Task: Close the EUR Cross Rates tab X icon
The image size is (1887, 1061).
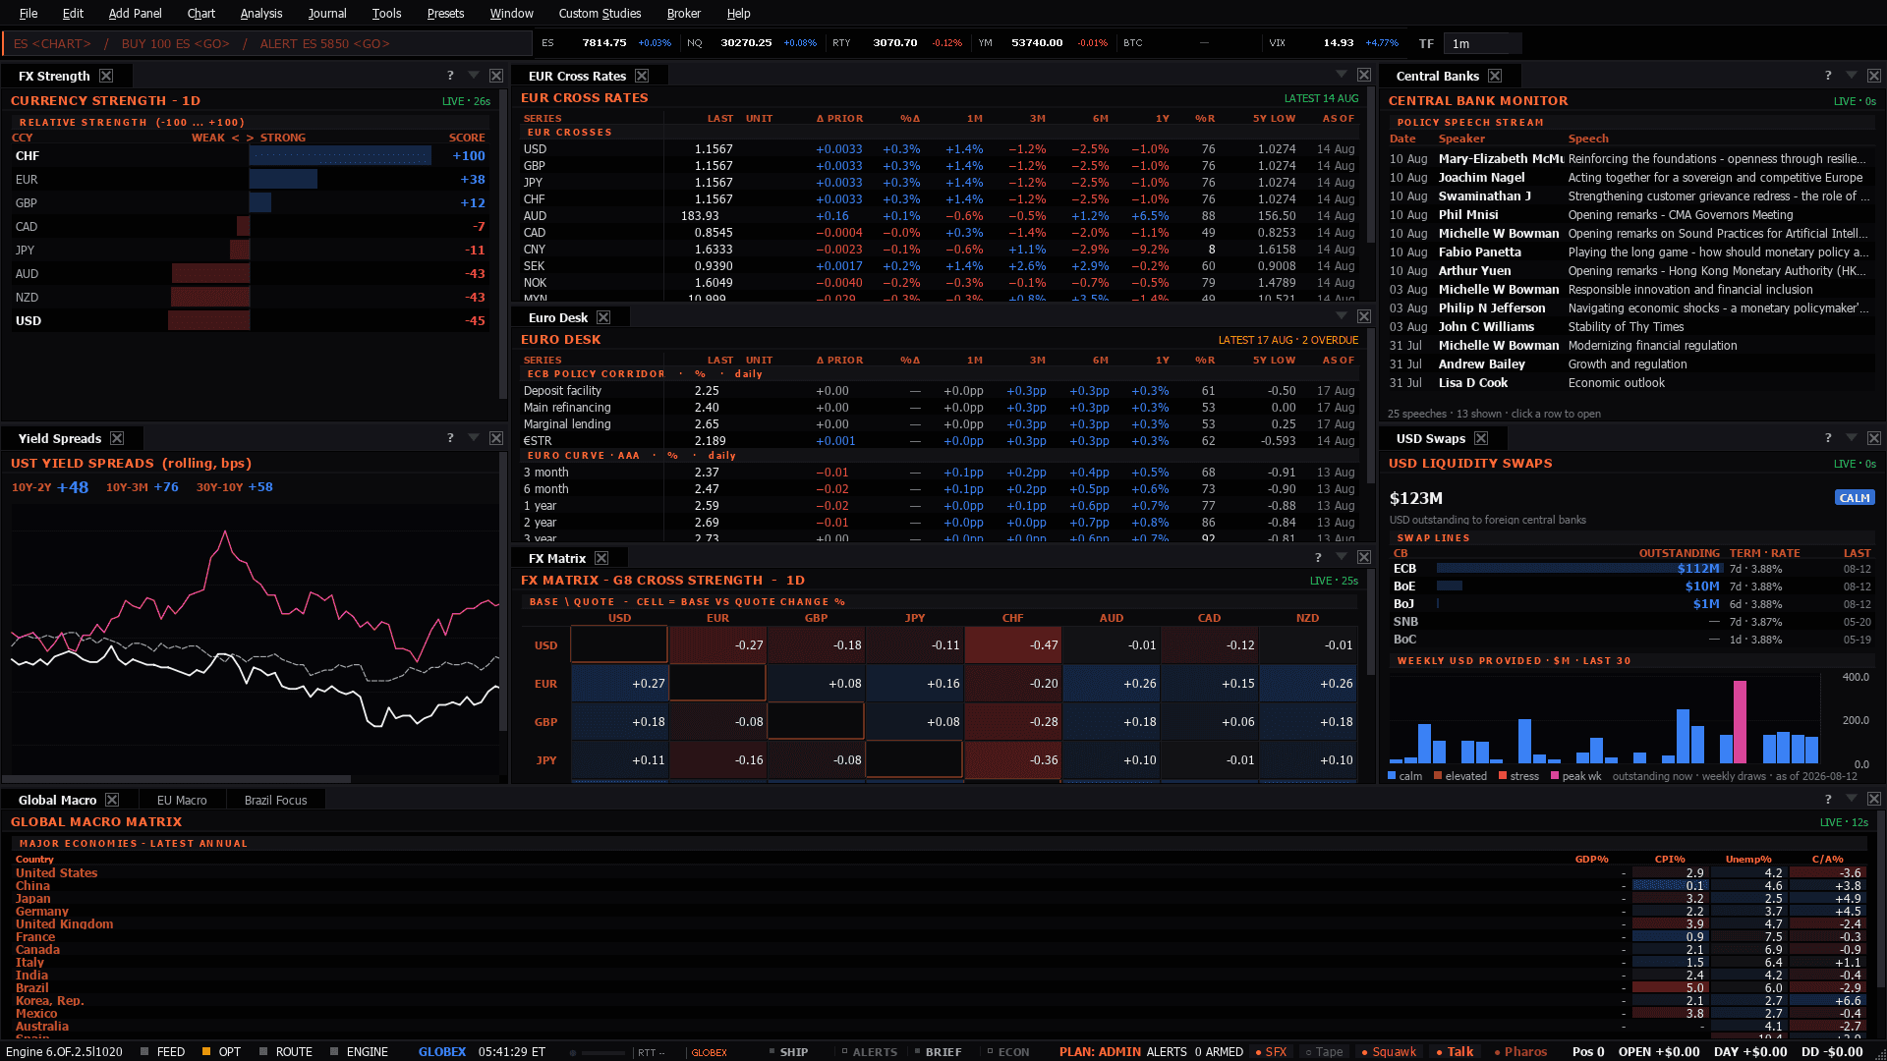Action: coord(642,76)
